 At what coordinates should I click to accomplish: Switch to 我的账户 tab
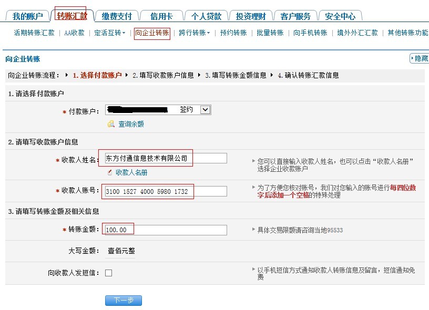(x=27, y=16)
